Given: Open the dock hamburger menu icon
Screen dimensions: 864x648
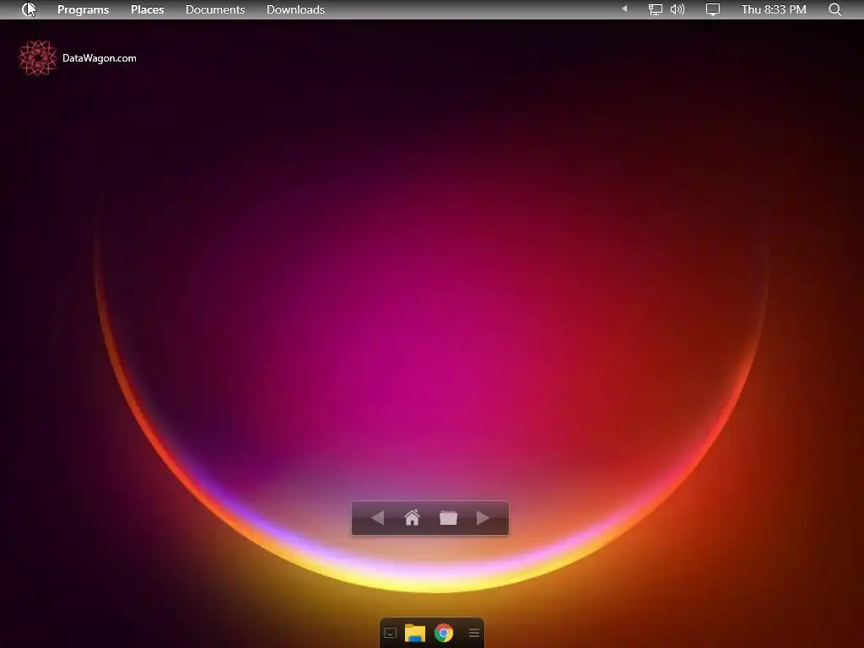Looking at the screenshot, I should click(474, 633).
